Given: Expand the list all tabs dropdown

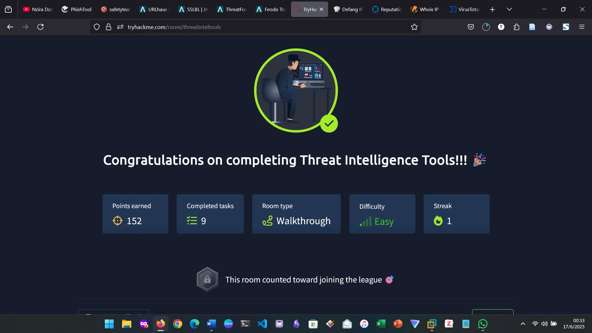Looking at the screenshot, I should (x=509, y=9).
